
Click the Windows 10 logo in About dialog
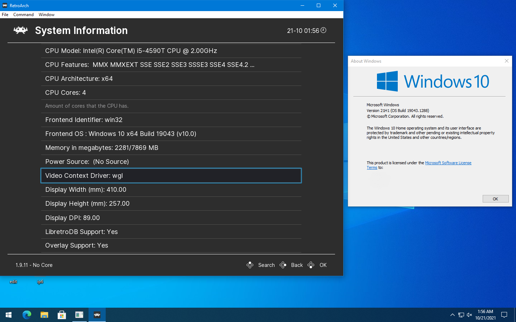433,81
